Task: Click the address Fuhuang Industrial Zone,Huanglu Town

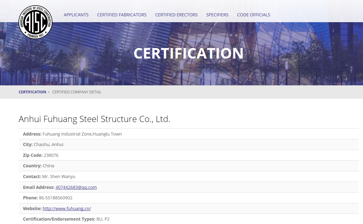Action: 82,134
